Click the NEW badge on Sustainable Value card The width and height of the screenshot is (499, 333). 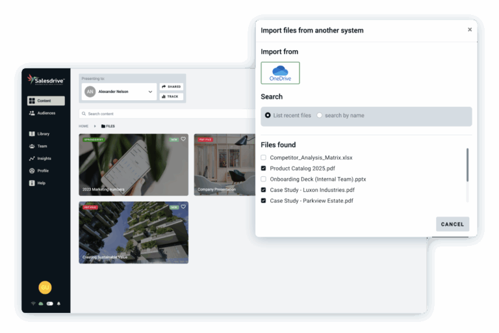(x=174, y=207)
